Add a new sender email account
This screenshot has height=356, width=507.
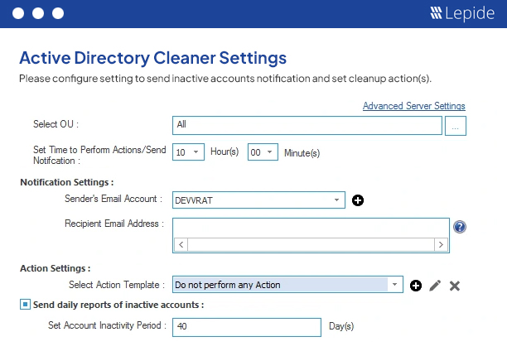pos(358,200)
